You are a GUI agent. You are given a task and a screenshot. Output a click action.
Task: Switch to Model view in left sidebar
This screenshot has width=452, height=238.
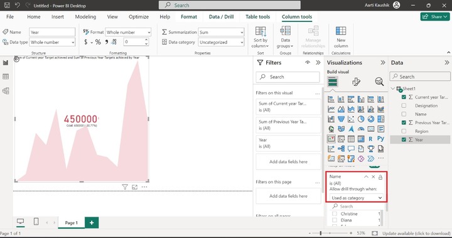[6, 91]
